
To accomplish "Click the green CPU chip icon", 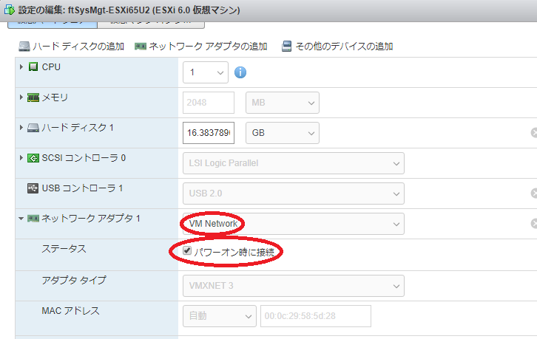I will pyautogui.click(x=33, y=67).
